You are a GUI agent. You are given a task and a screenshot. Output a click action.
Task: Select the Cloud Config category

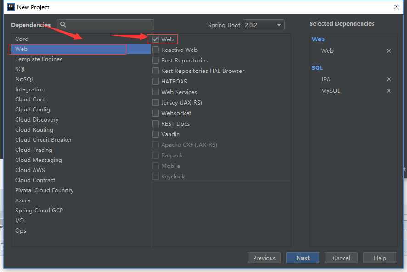tap(81, 110)
